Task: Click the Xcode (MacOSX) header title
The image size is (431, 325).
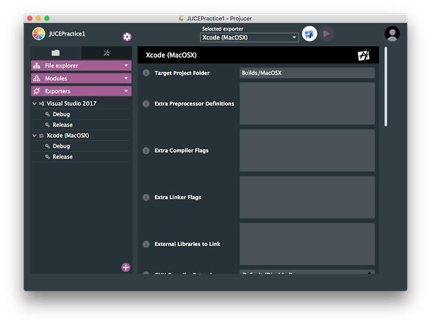Action: pyautogui.click(x=171, y=55)
